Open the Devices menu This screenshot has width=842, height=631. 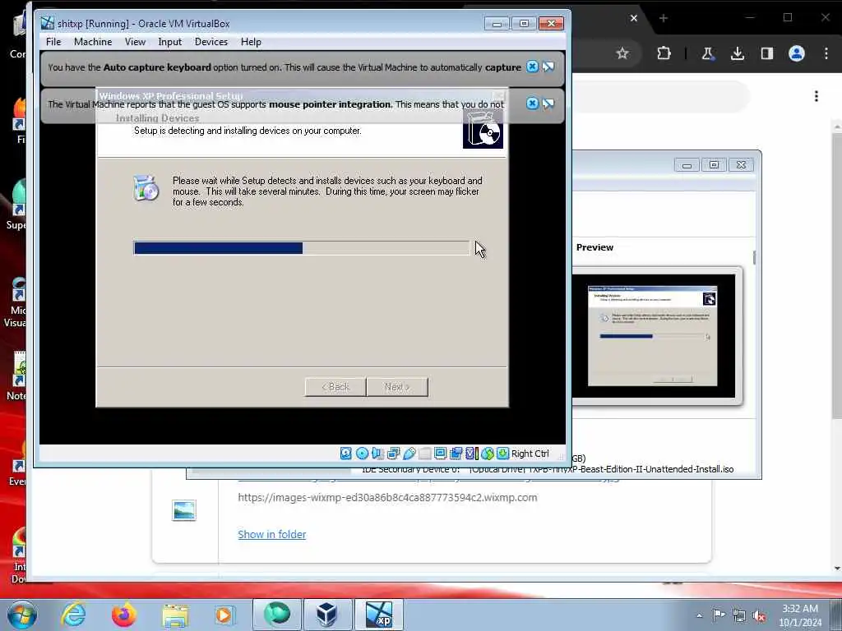[211, 42]
